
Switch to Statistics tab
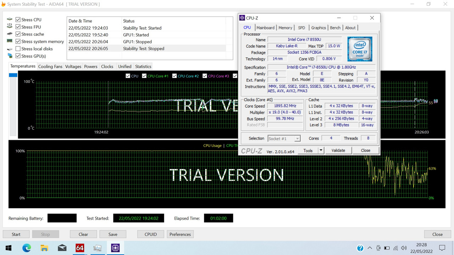(x=143, y=66)
